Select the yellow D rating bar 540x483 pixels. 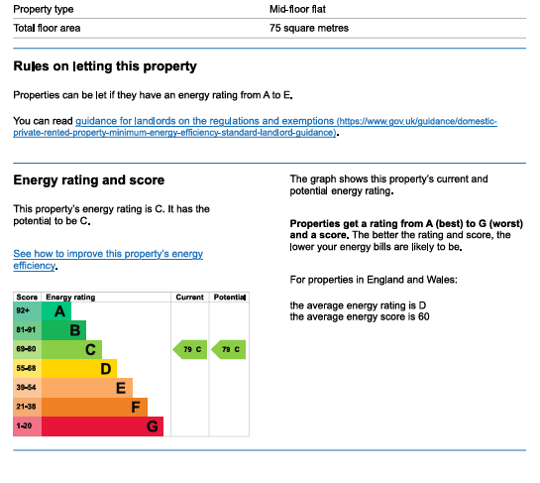[79, 369]
